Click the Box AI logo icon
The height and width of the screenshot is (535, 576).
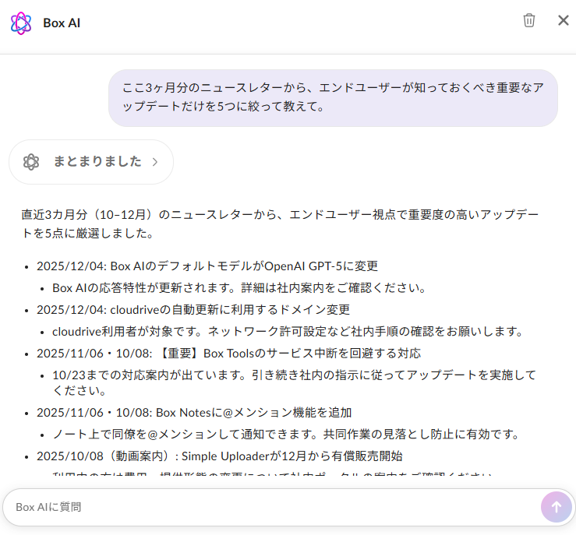21,23
